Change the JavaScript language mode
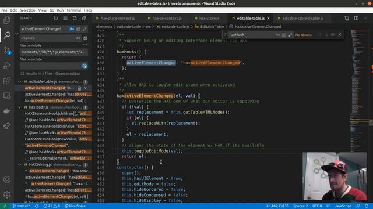The image size is (373, 209). coord(343,206)
